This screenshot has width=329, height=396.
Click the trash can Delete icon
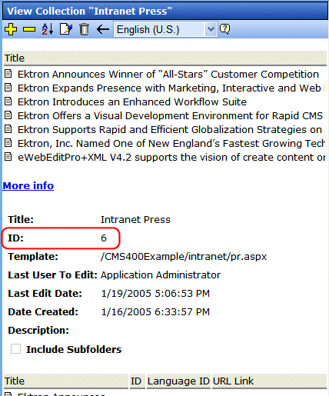[x=85, y=29]
